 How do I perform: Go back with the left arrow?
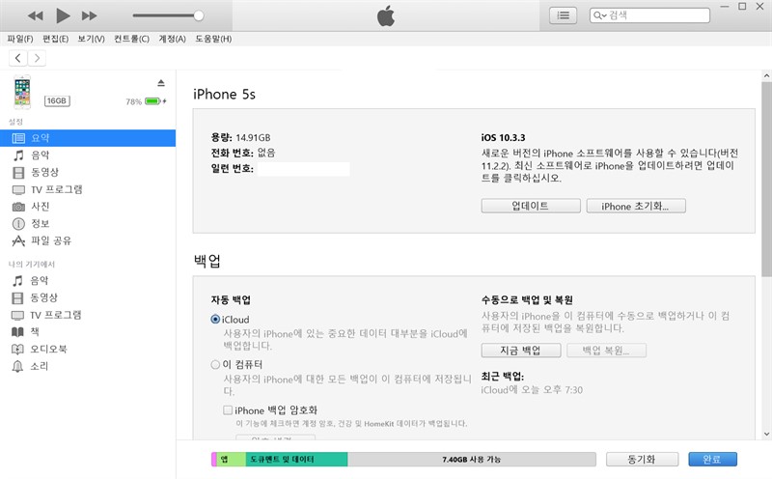coord(18,58)
